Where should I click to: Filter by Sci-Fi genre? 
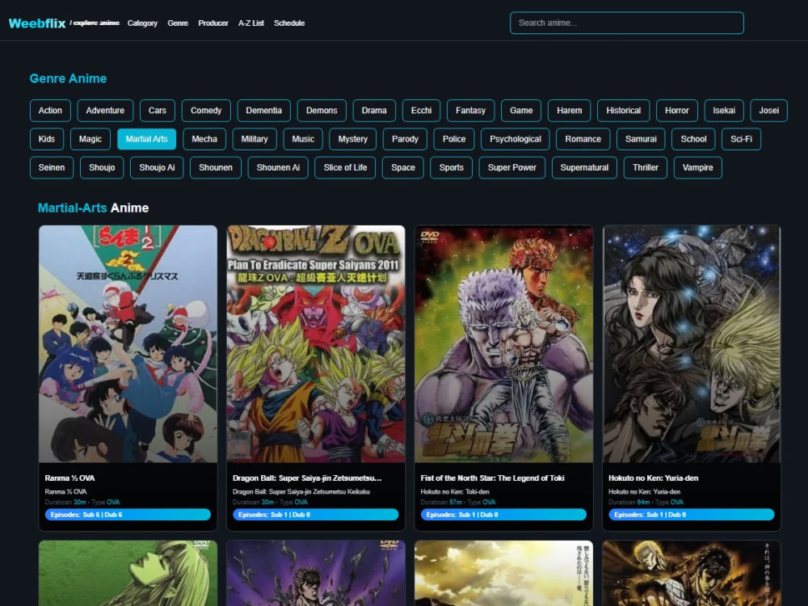click(x=741, y=139)
